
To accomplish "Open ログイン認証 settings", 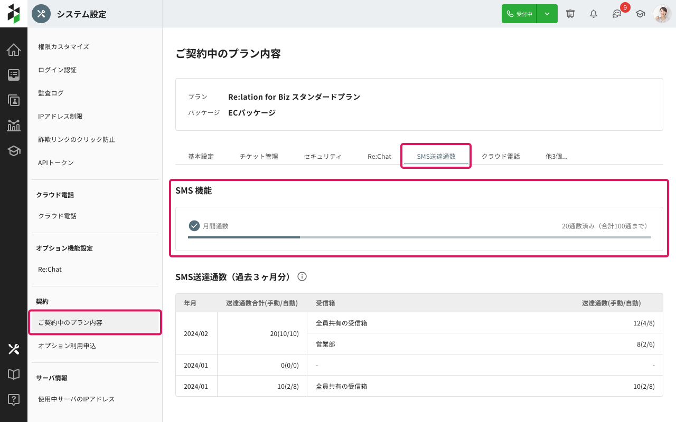I will click(x=95, y=70).
